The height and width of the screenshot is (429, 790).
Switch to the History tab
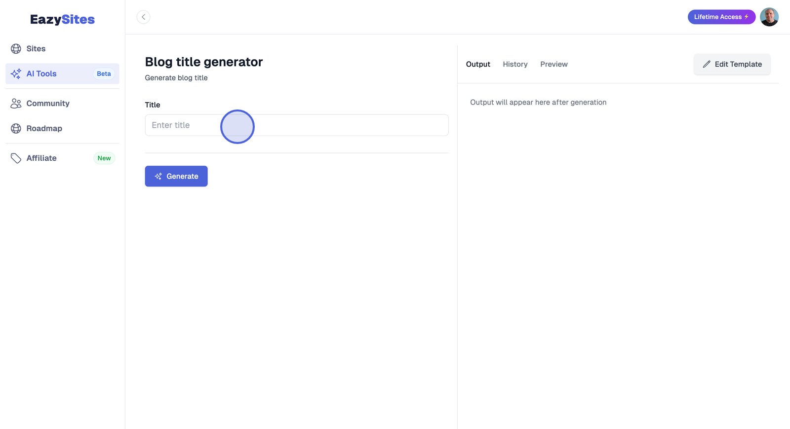pyautogui.click(x=515, y=64)
